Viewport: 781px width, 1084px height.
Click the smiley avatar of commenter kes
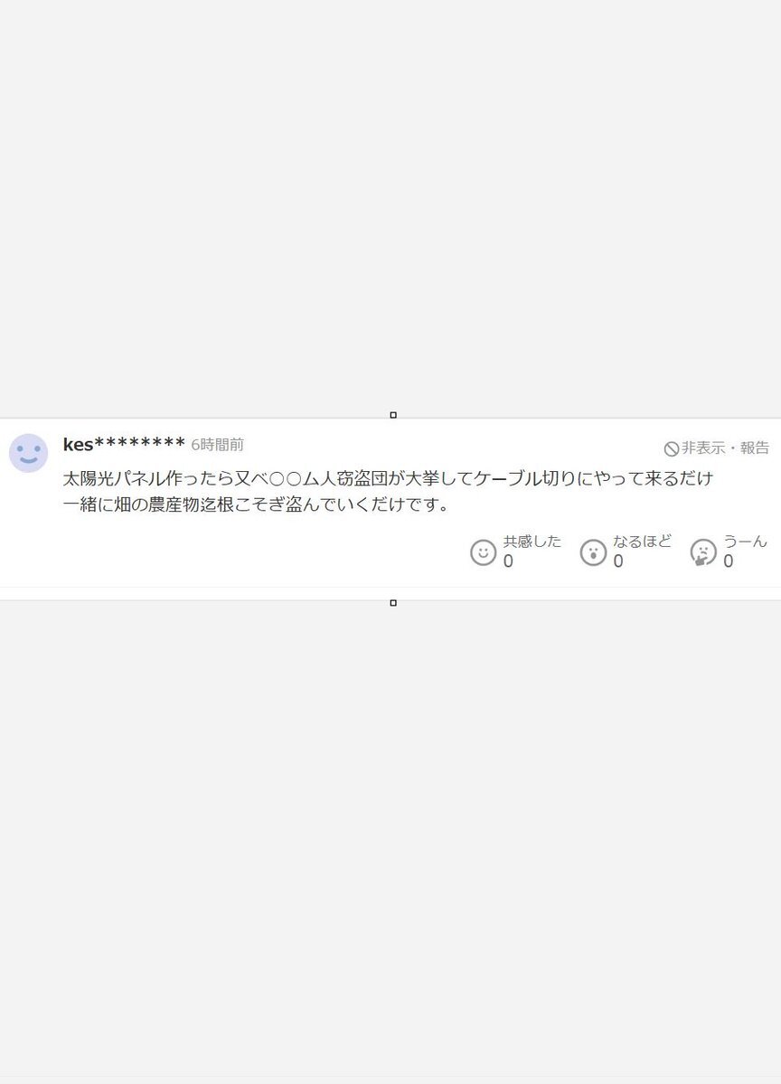pos(28,454)
